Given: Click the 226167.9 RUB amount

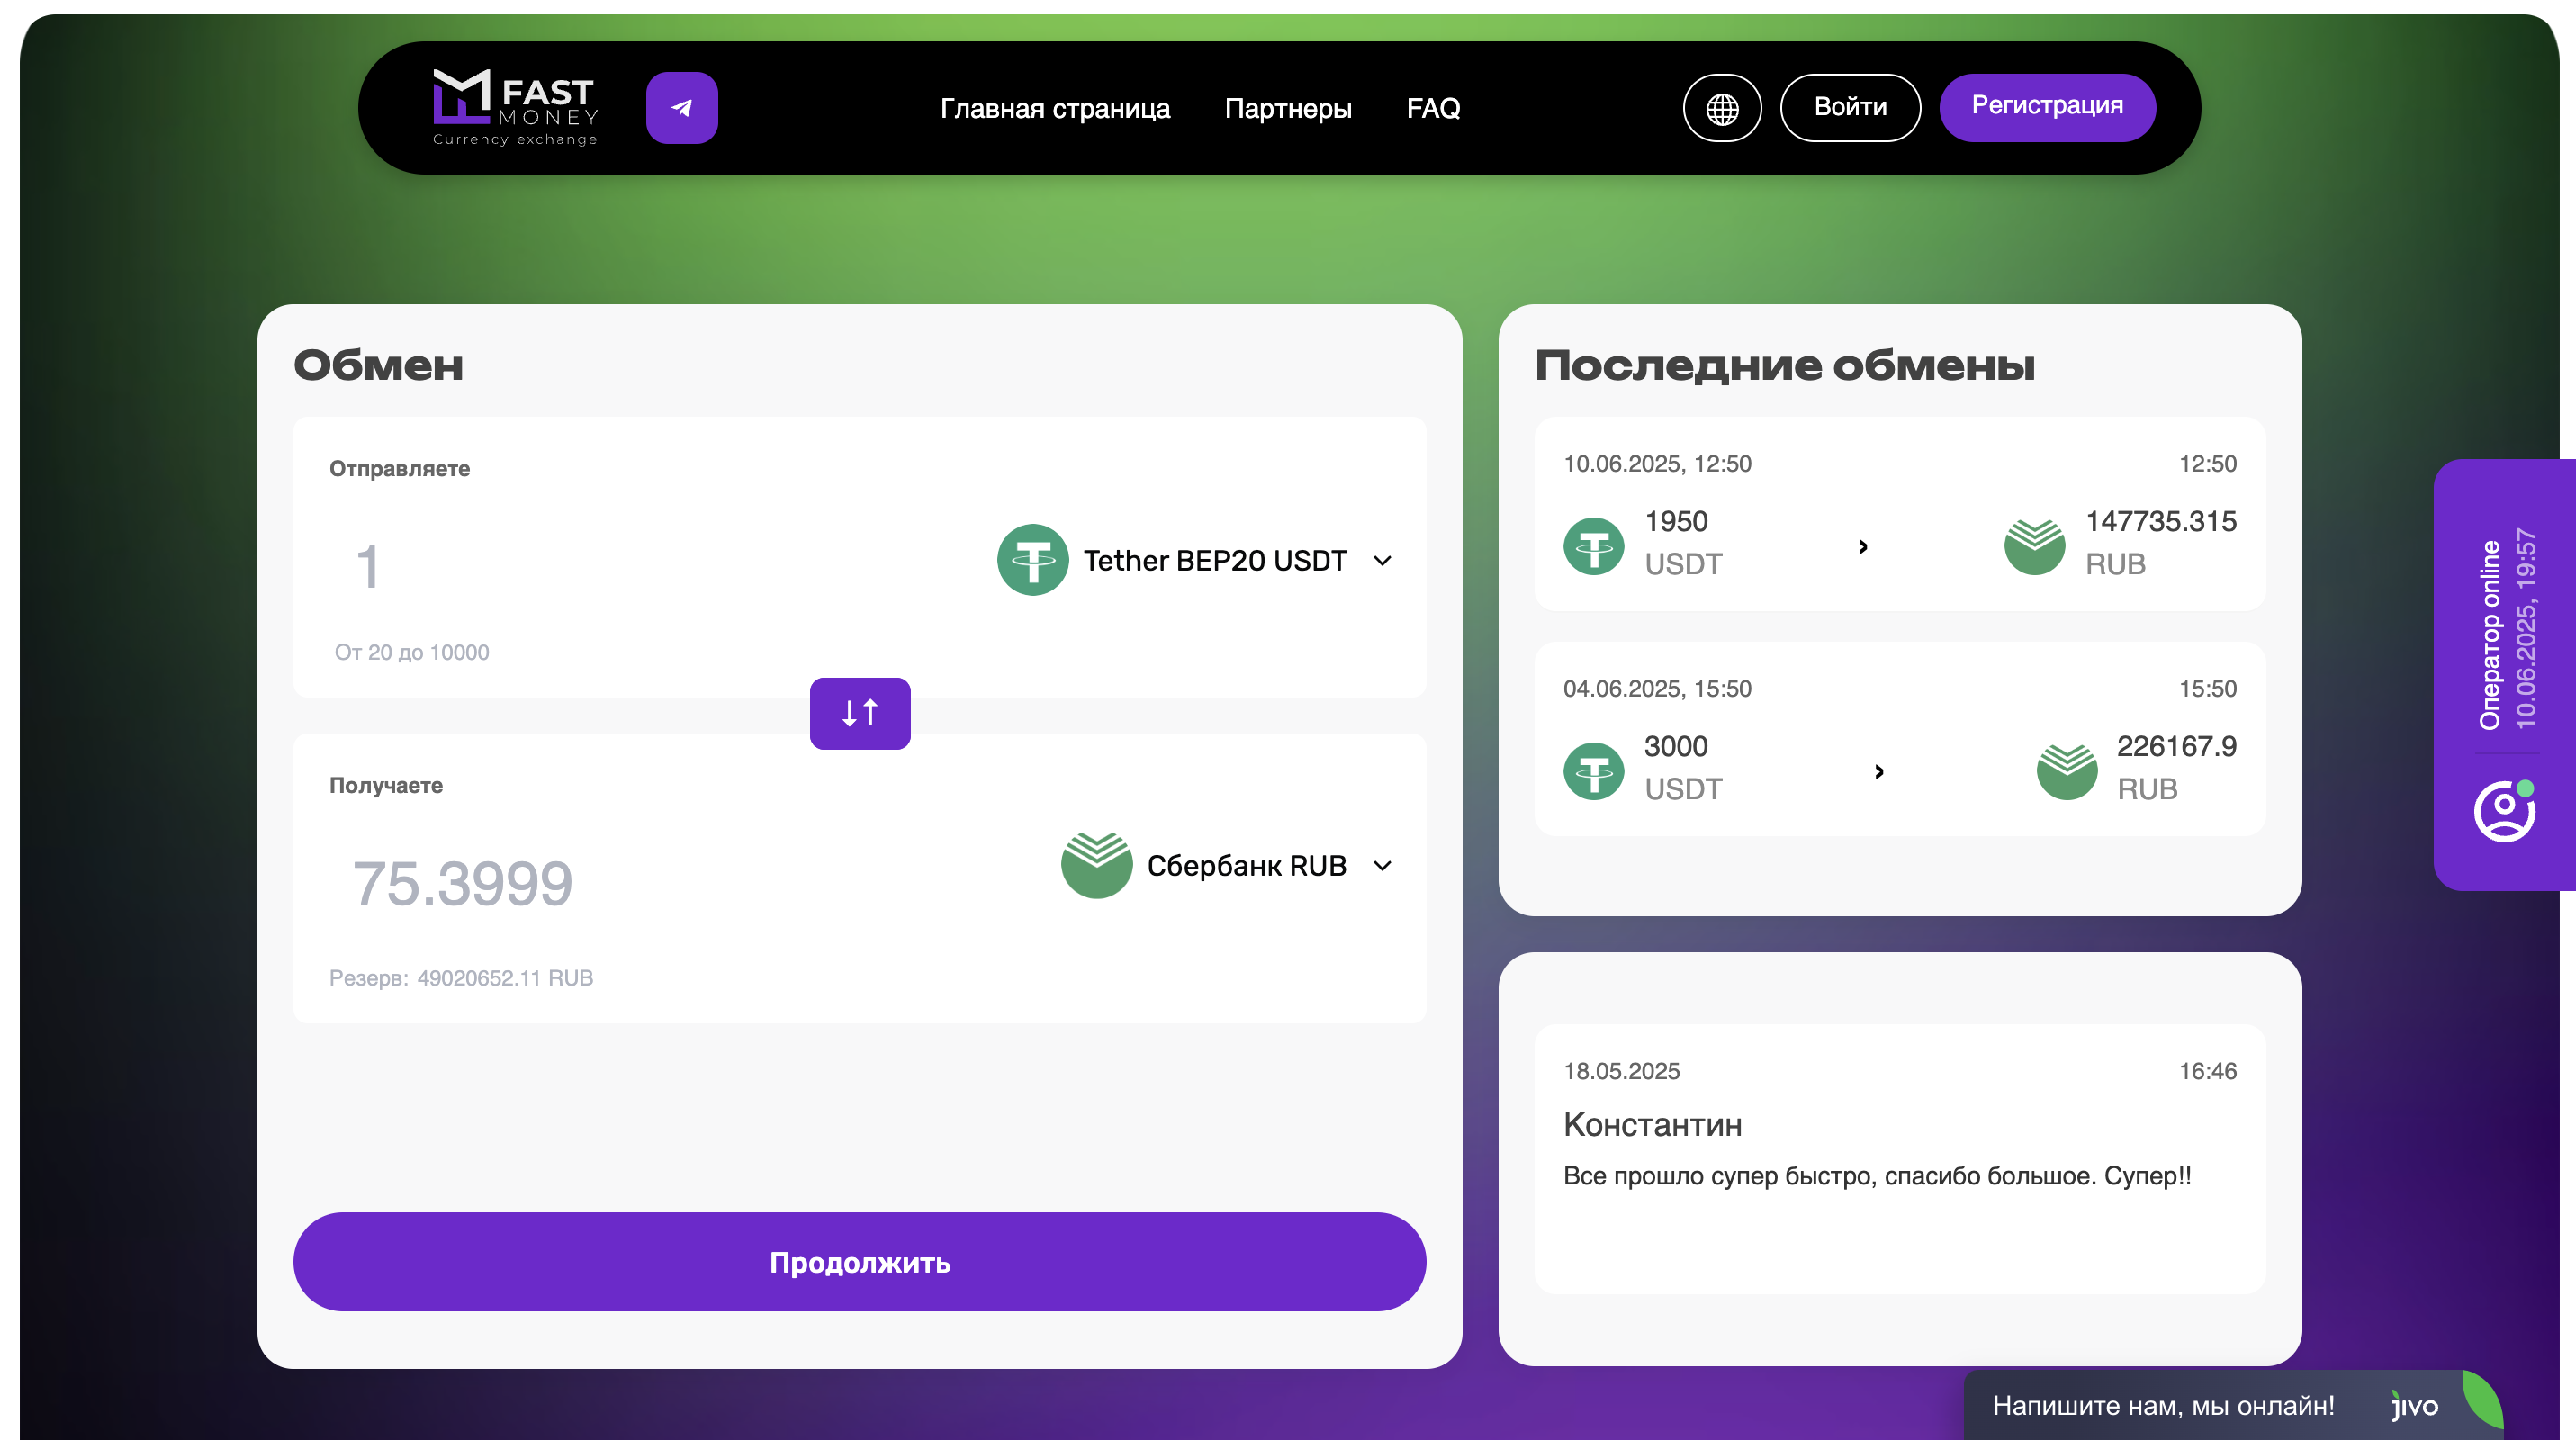Looking at the screenshot, I should point(2176,767).
